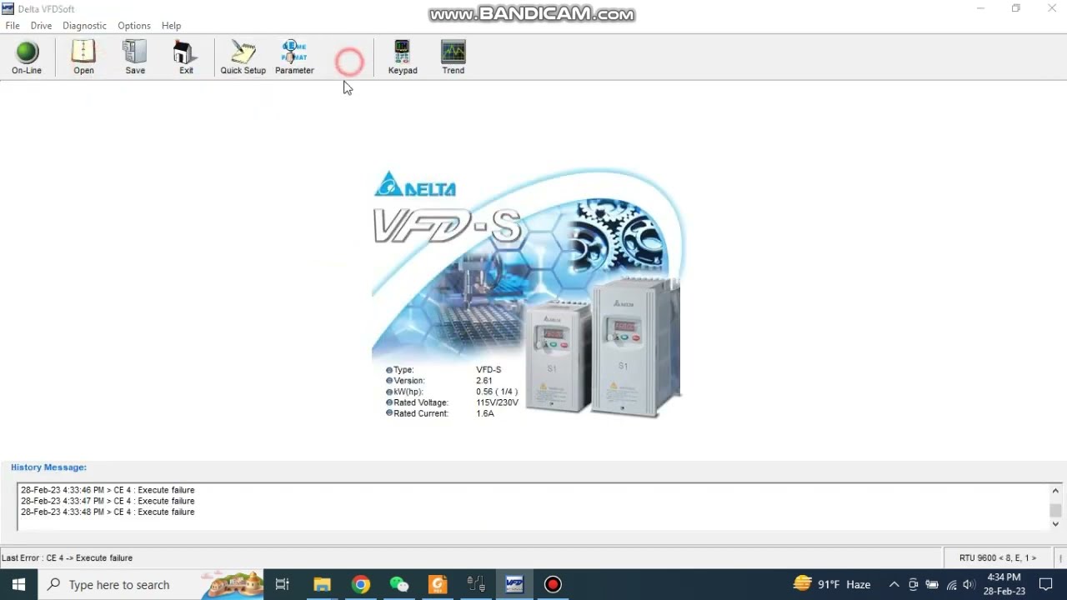Open the Parameter editor icon
Viewport: 1067px width, 600px height.
(x=294, y=57)
